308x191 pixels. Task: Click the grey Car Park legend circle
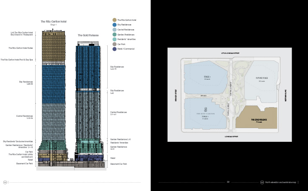point(114,44)
